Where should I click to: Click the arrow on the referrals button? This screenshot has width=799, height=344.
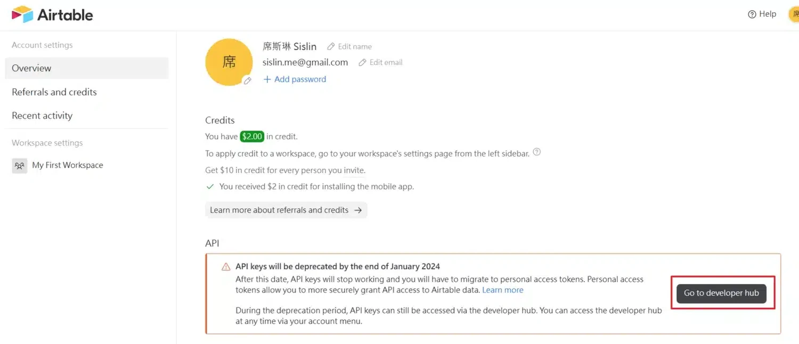point(358,210)
